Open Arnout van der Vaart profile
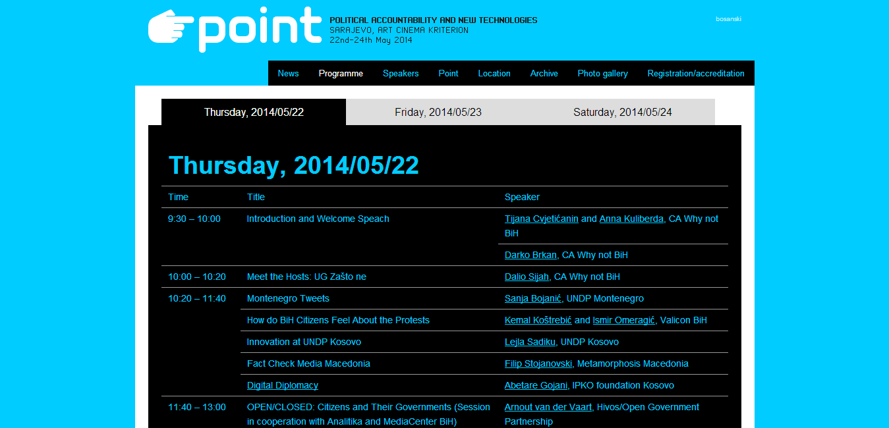This screenshot has height=428, width=889. tap(548, 407)
